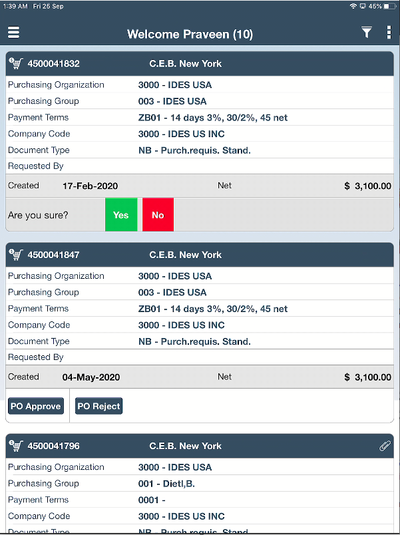The height and width of the screenshot is (535, 400).
Task: Open order number 4500041847
Action: coord(54,255)
